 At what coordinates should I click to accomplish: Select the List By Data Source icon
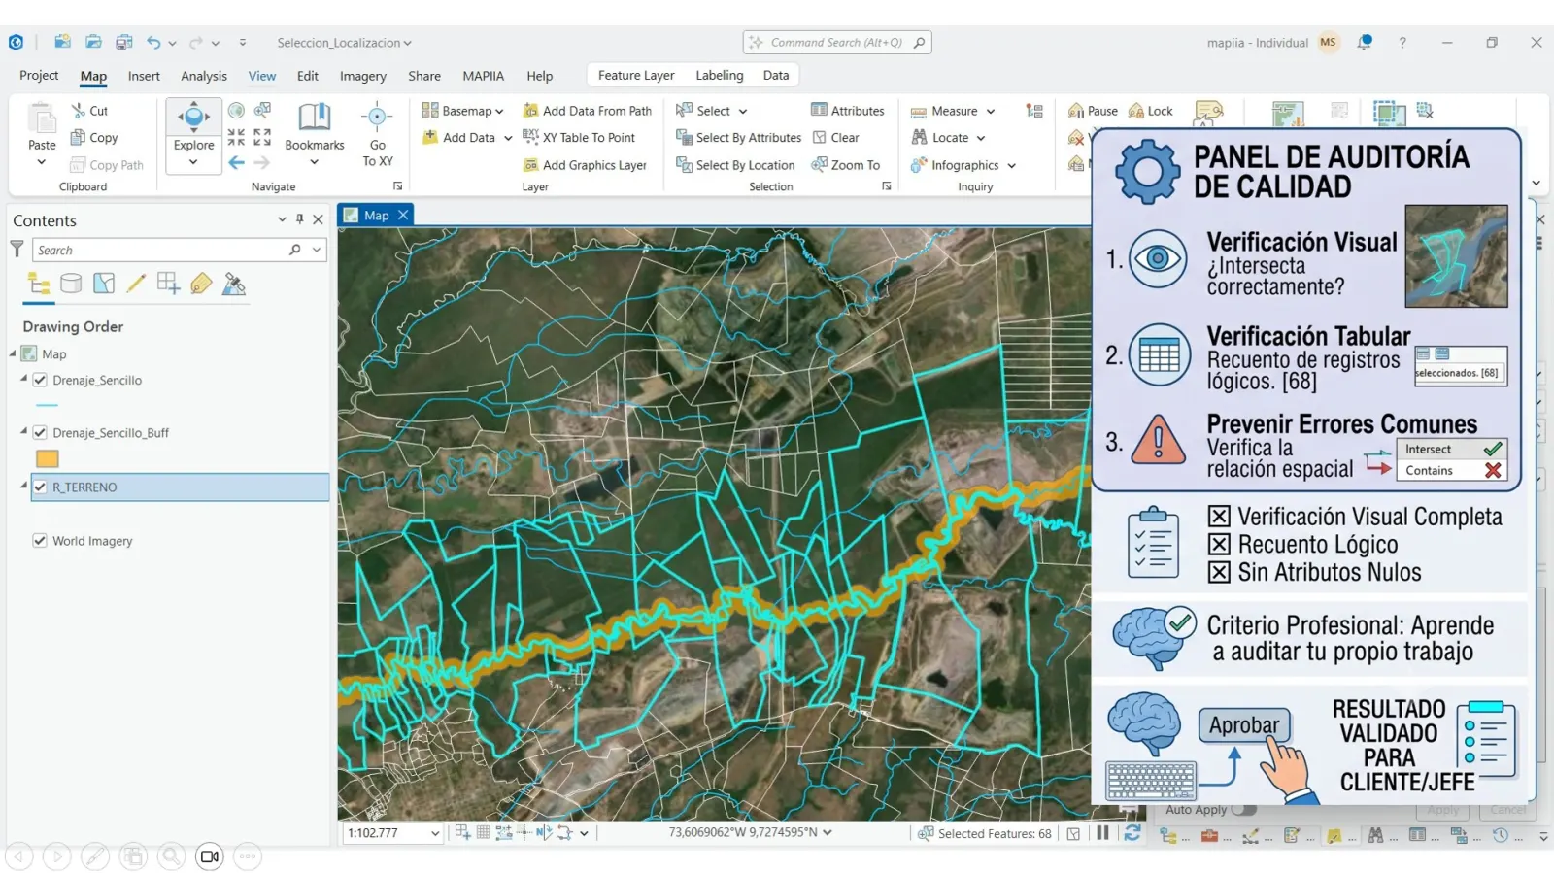tap(71, 284)
